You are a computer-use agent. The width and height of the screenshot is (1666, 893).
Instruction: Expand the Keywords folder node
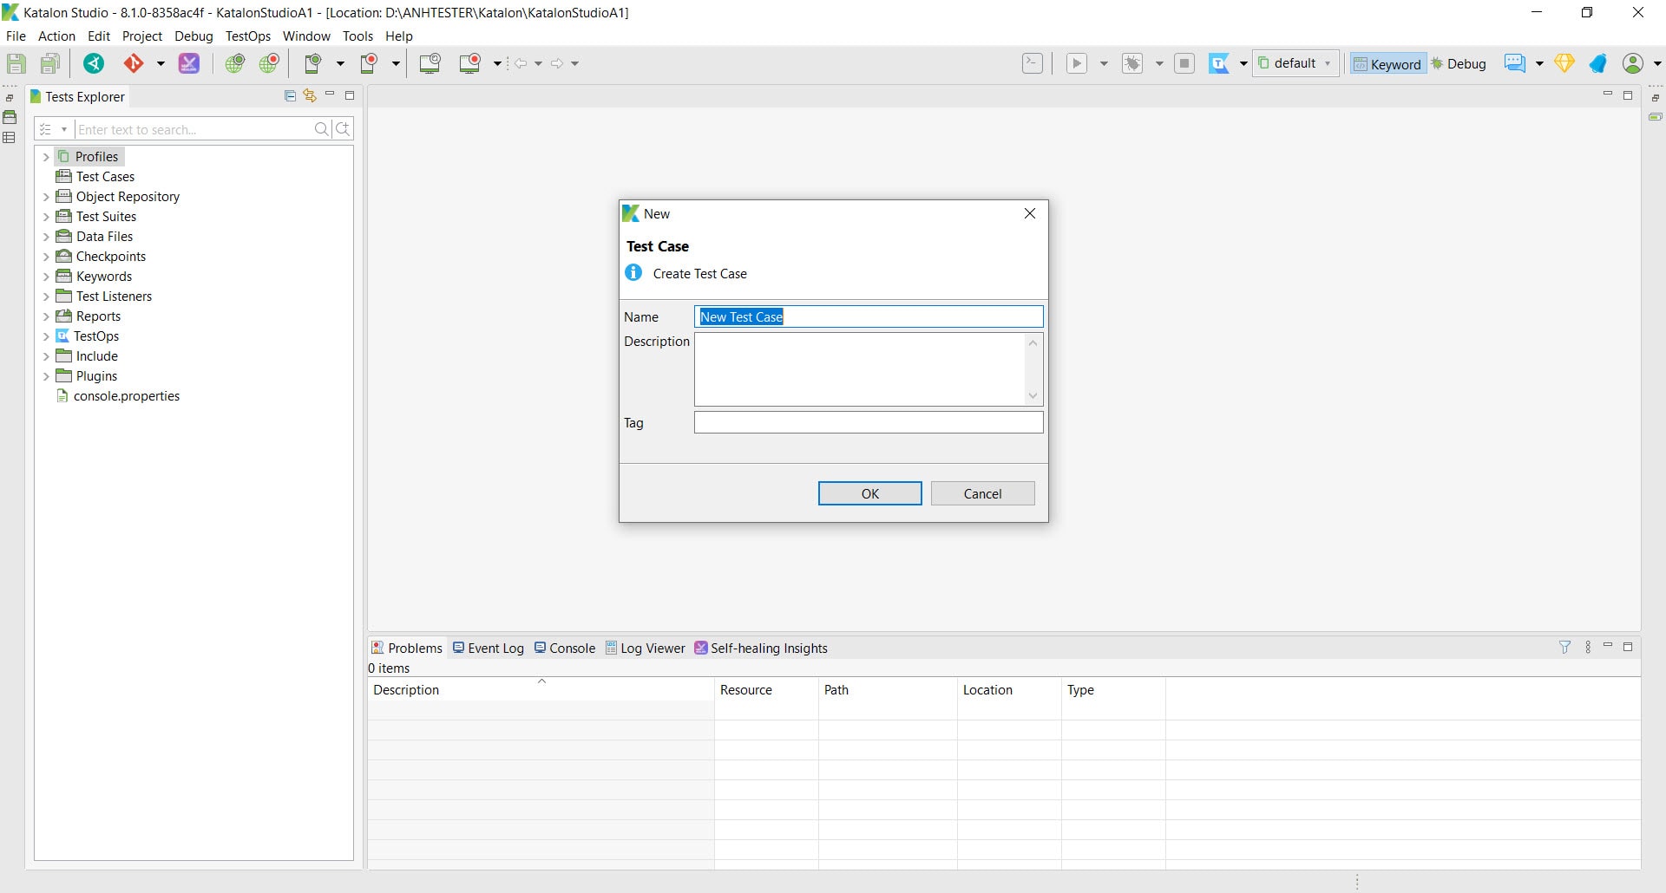pyautogui.click(x=46, y=277)
